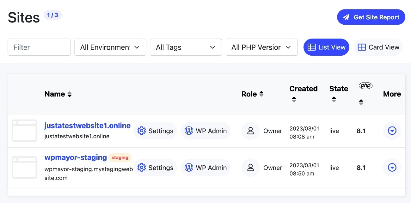Click the Get Site Report button
Screen dimensions: 411x203
pyautogui.click(x=371, y=17)
